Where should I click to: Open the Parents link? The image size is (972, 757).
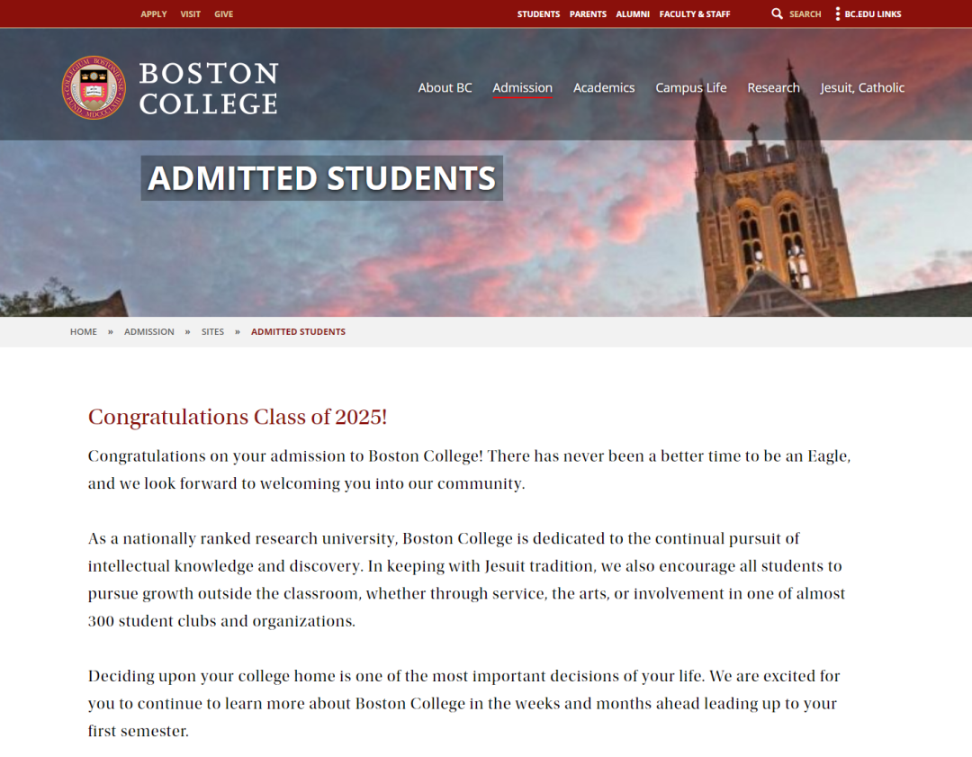point(588,14)
